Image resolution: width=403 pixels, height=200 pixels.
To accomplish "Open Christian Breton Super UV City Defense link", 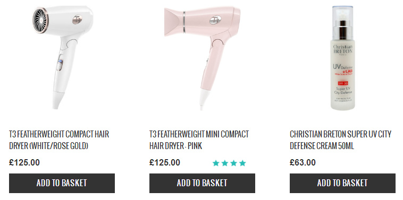I will (x=341, y=140).
